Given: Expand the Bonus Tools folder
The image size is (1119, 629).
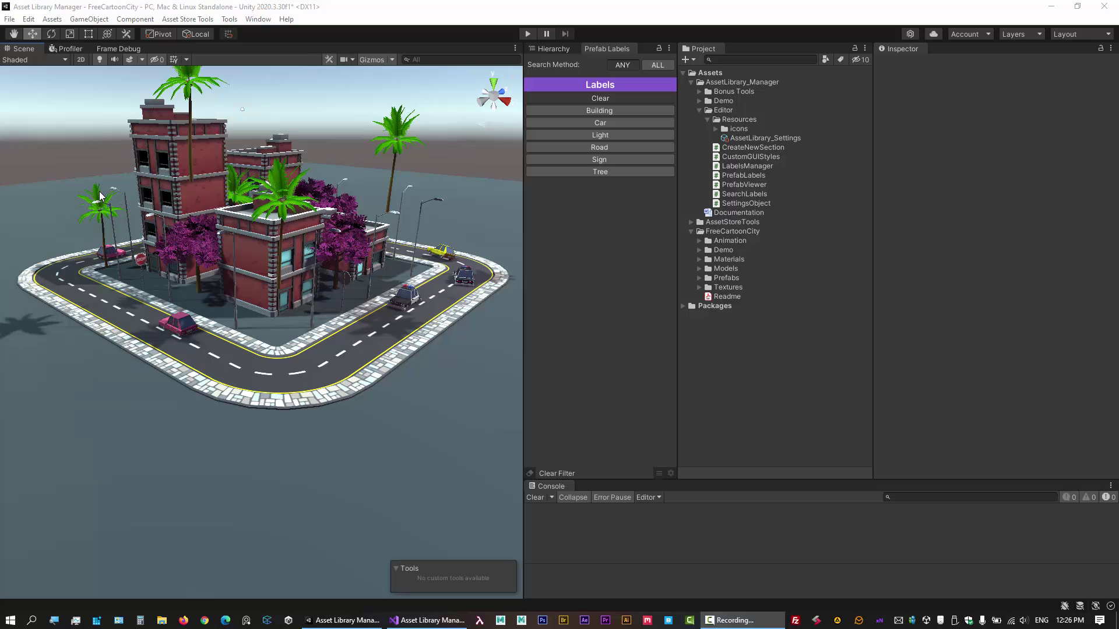Looking at the screenshot, I should (699, 91).
